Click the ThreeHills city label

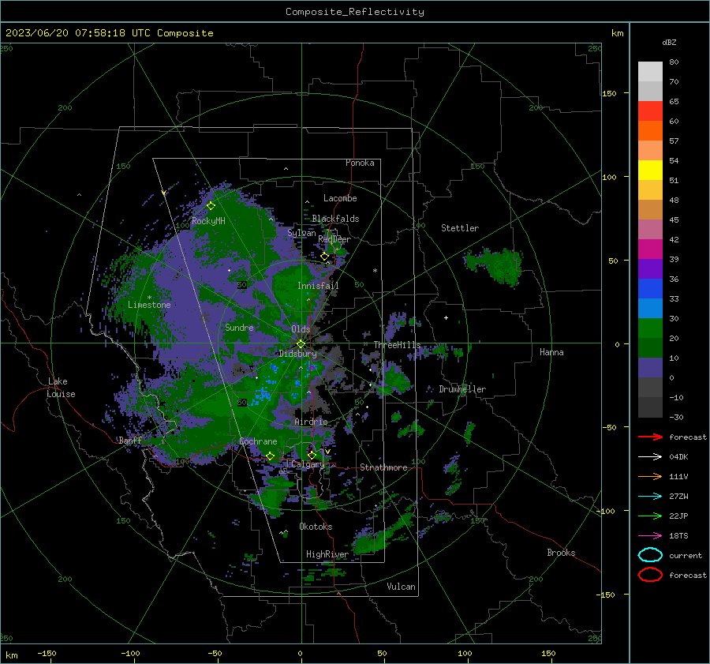(397, 345)
